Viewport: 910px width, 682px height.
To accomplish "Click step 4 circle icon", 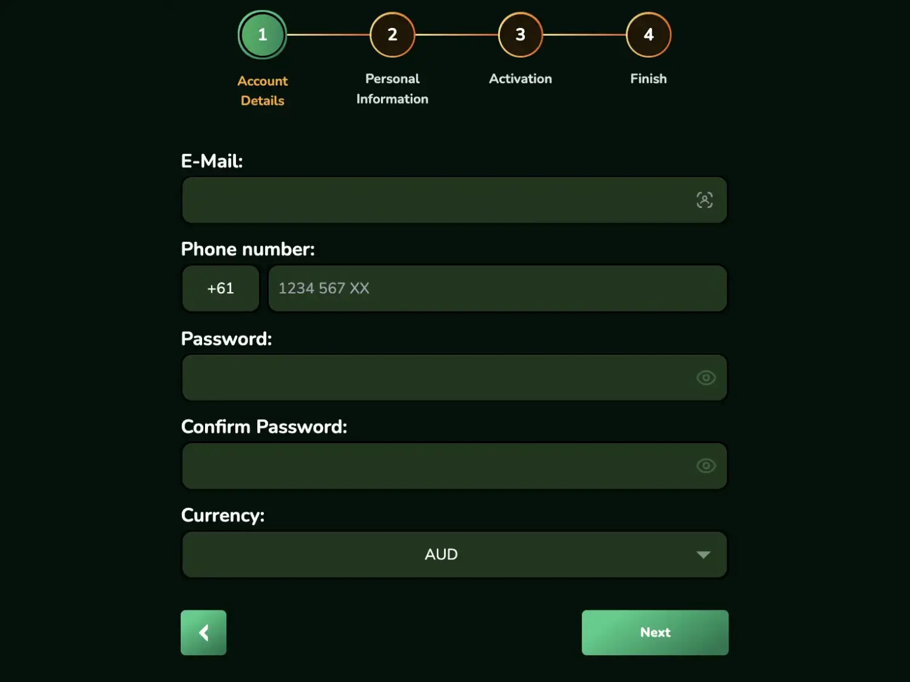I will click(649, 35).
